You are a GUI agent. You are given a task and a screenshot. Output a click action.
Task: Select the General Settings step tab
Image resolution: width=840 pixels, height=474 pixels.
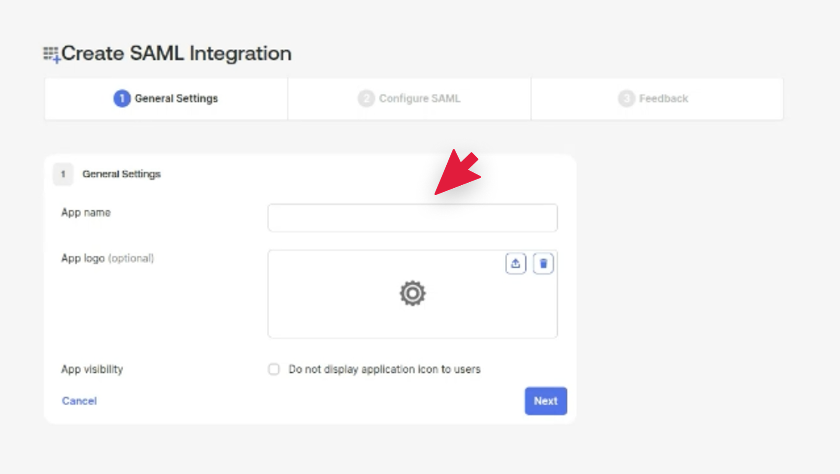[x=166, y=98]
